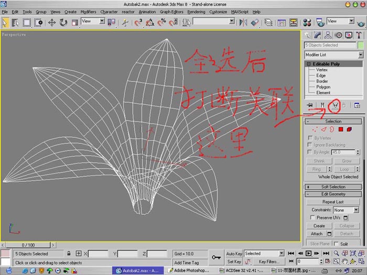The width and height of the screenshot is (367, 275).
Task: Click the green object color swatch
Action: (361, 45)
